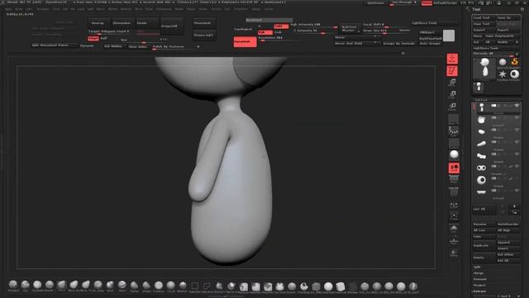This screenshot has width=529, height=298.
Task: Toggle visibility eye of body subtool
Action: [x=517, y=106]
